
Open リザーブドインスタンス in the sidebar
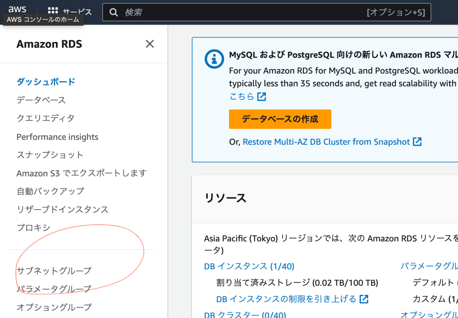[62, 209]
